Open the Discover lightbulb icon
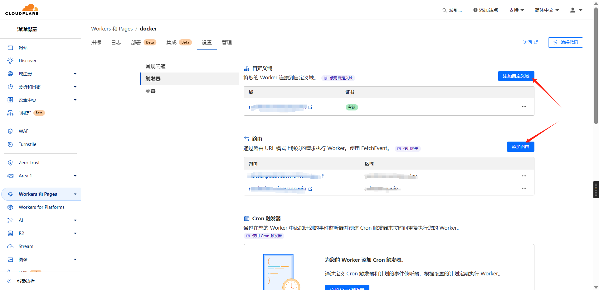The image size is (599, 290). point(10,61)
